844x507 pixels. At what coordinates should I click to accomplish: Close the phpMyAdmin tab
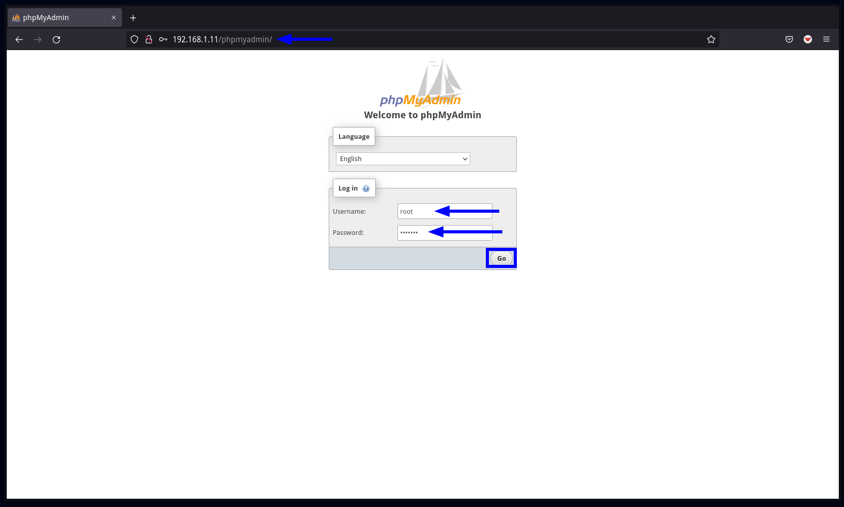tap(114, 18)
